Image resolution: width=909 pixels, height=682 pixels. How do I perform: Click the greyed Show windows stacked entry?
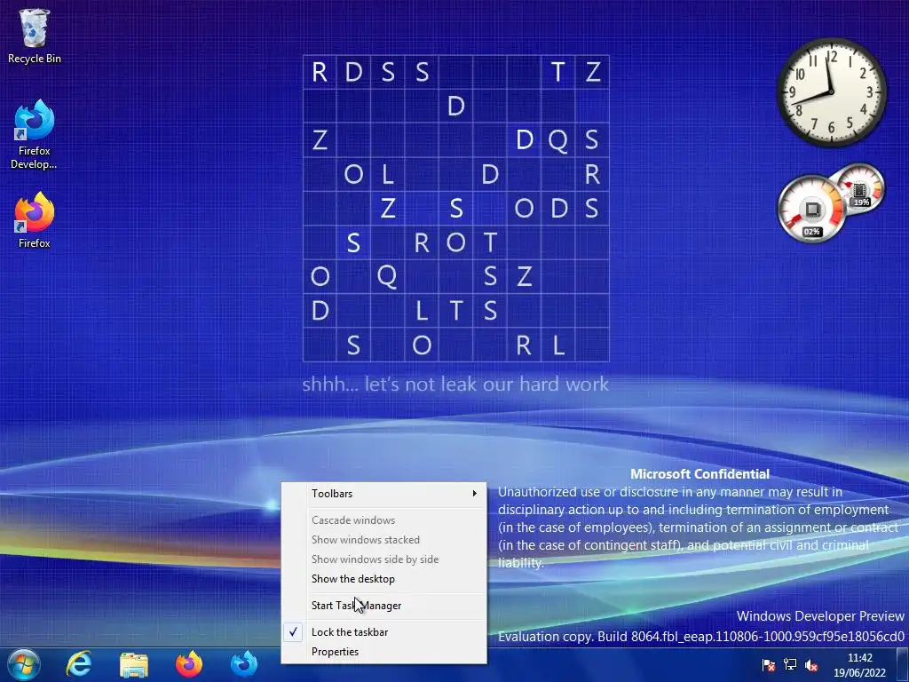pos(383,540)
